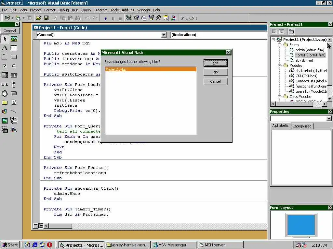Select the PictureBox control tool
The image size is (333, 249).
14,39
